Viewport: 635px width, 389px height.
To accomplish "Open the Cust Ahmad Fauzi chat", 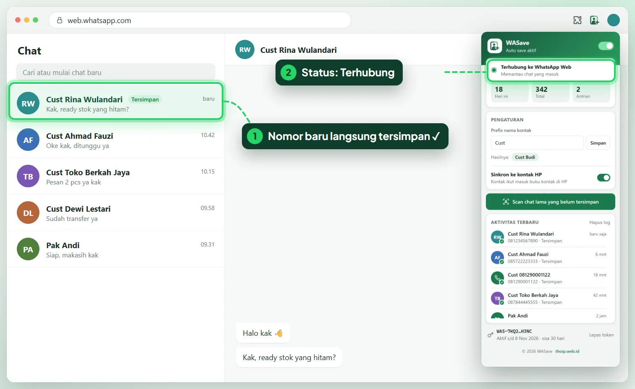I will 115,140.
